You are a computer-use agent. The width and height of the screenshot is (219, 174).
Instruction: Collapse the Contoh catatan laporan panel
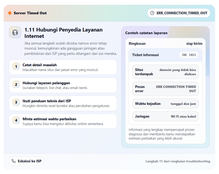[146, 33]
